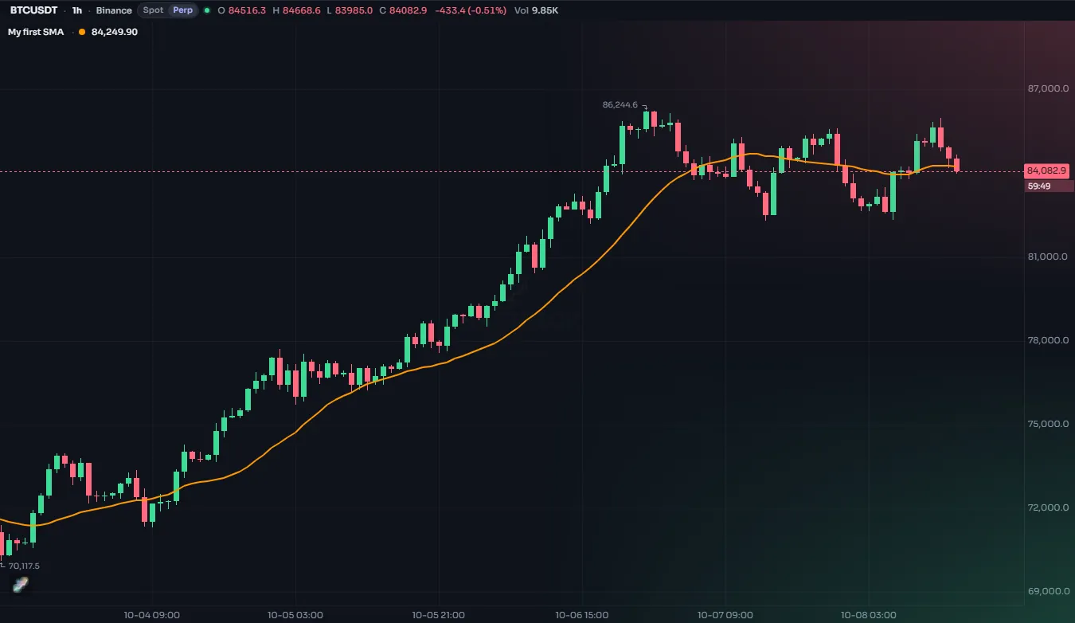Change the 1h chart interval

[x=76, y=10]
